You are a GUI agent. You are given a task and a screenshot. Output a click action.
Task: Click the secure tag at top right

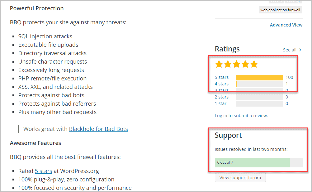click(x=276, y=1)
